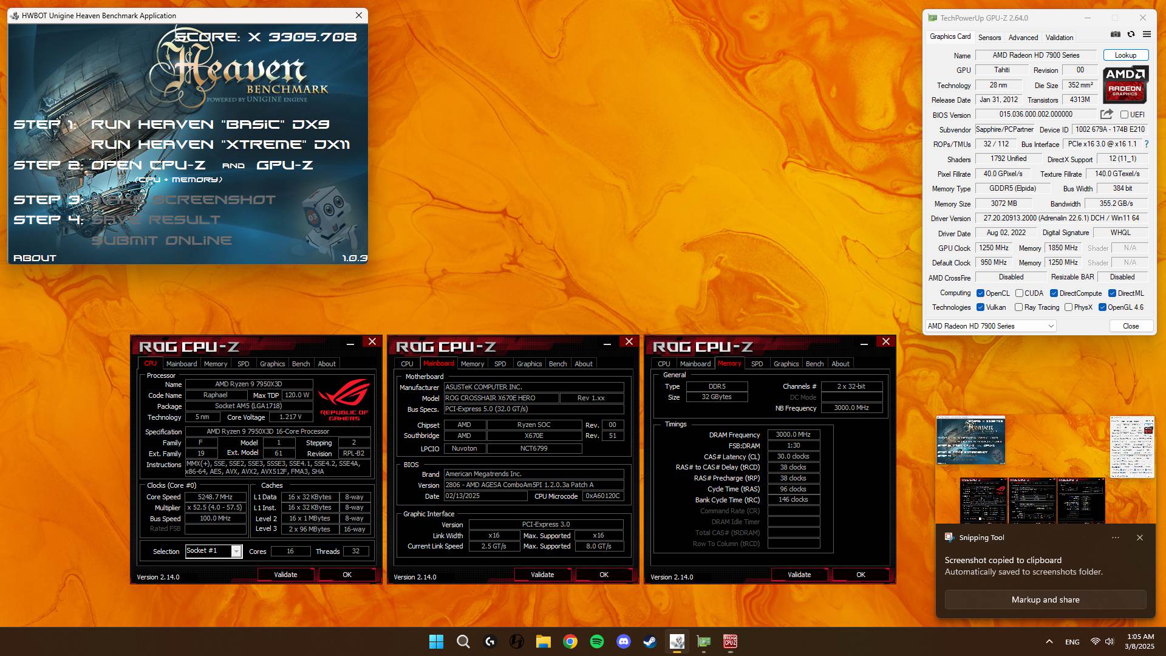Open the GPU-Z hamburger menu
The width and height of the screenshot is (1166, 656).
[1147, 35]
